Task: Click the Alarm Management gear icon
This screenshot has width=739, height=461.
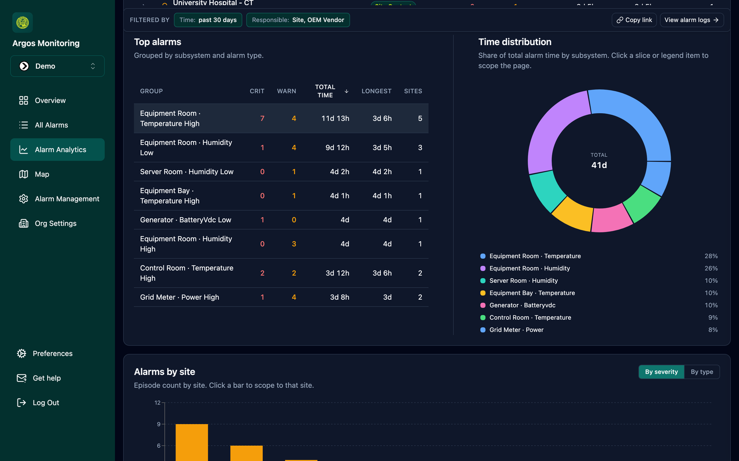Action: point(24,199)
